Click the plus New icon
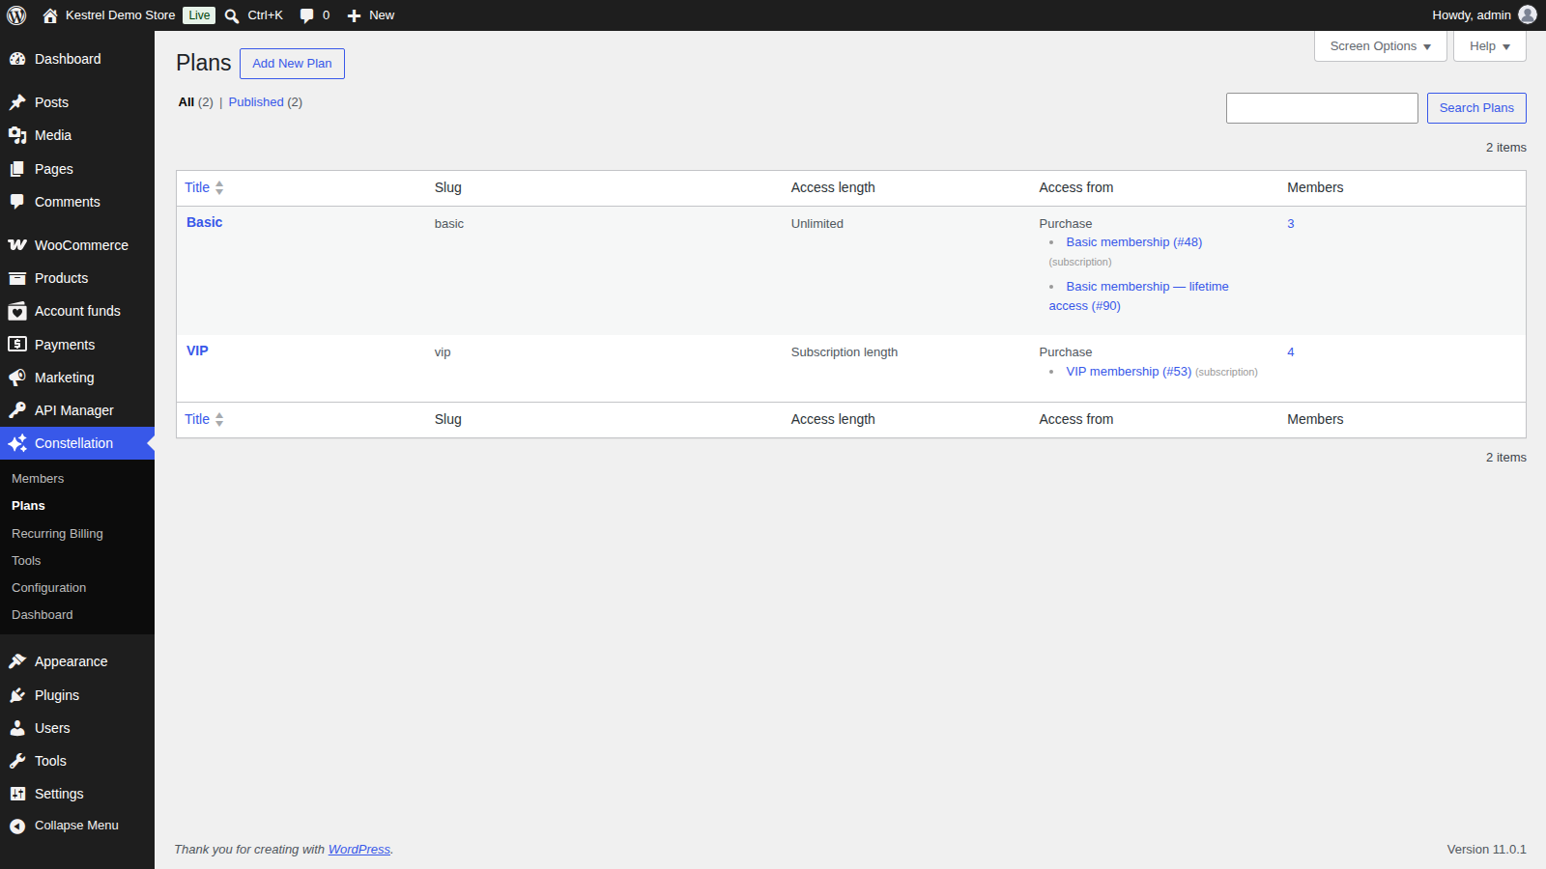1546x869 pixels. pos(354,15)
